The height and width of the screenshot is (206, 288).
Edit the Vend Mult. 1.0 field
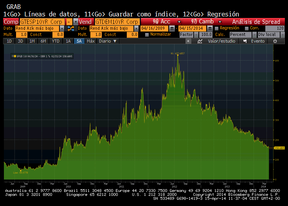(x=96, y=35)
